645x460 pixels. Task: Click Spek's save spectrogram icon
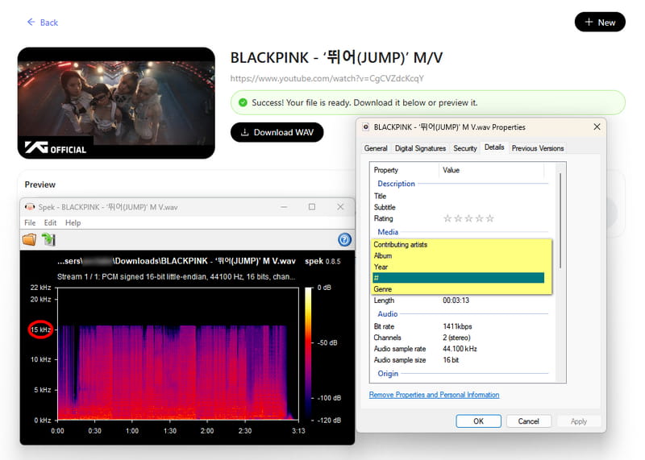pos(48,239)
